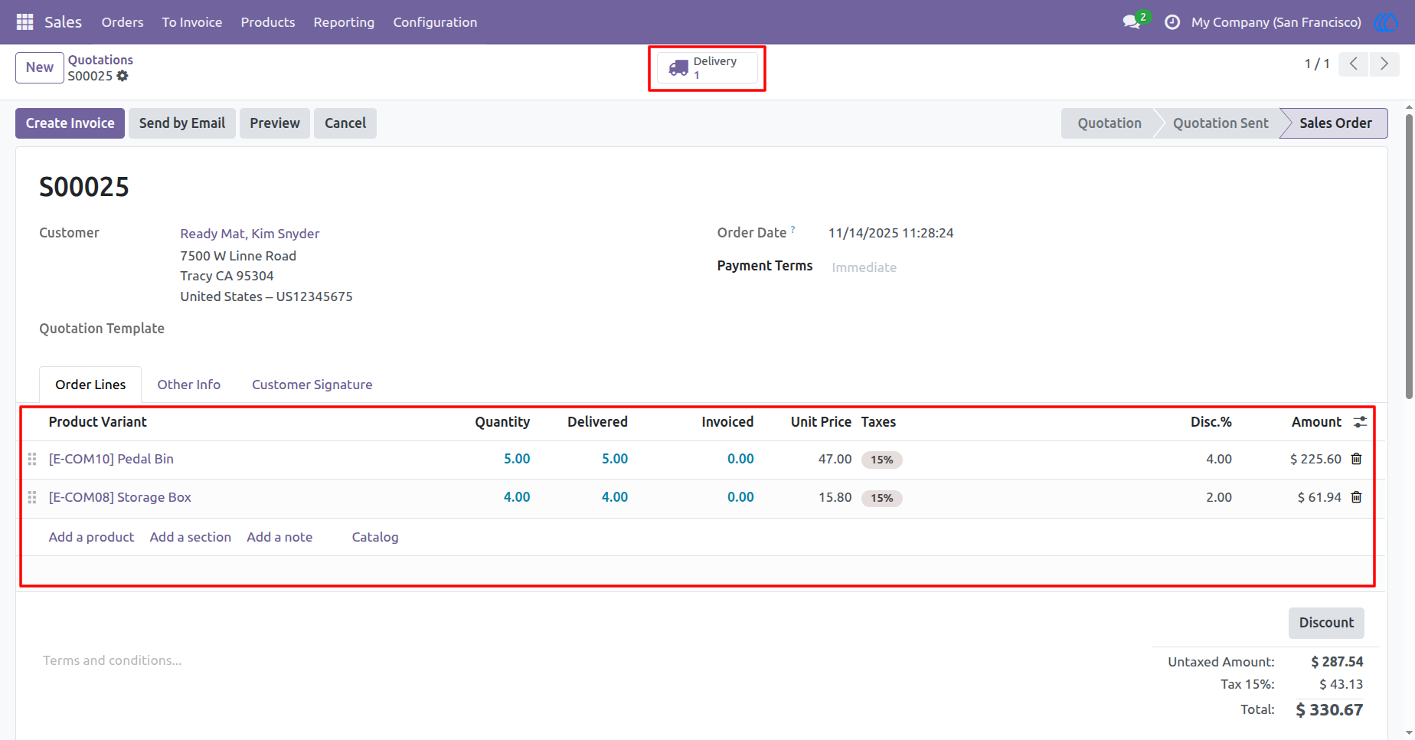Open the optional columns settings icon
The width and height of the screenshot is (1415, 740).
pos(1360,422)
